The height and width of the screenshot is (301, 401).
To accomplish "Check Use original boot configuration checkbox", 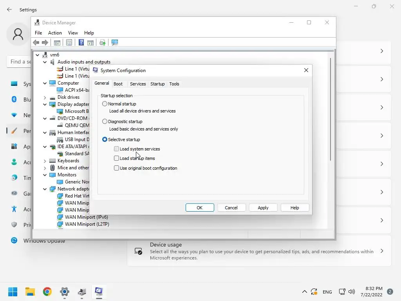I will tap(116, 168).
